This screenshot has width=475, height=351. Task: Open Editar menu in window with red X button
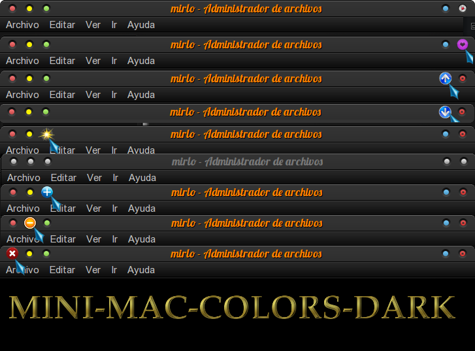click(62, 270)
